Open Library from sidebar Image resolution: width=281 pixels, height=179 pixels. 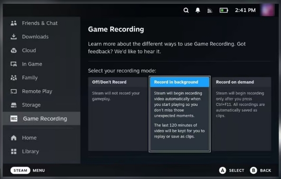[x=42, y=151]
